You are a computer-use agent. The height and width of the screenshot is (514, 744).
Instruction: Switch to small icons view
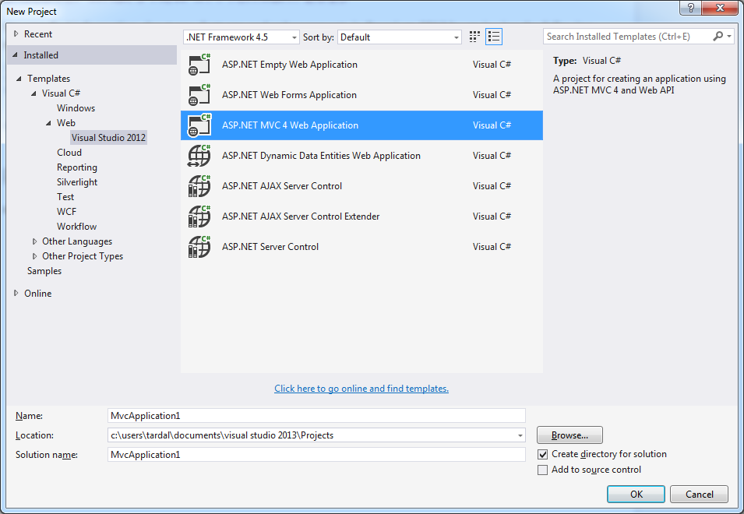493,37
